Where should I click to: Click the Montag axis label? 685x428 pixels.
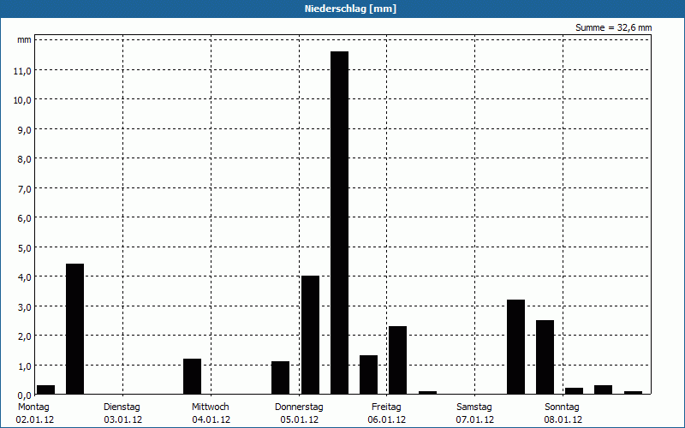tap(33, 407)
